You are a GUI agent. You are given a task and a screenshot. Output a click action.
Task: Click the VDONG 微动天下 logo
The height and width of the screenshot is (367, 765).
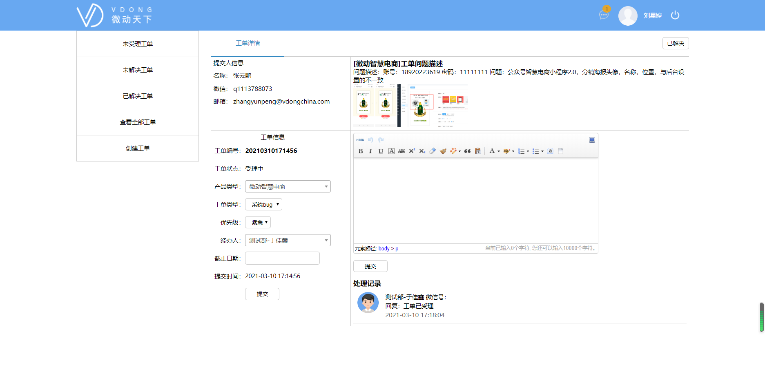coord(115,15)
